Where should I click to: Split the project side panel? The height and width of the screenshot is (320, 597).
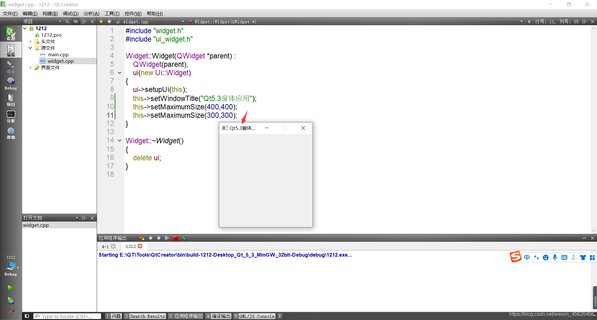click(x=84, y=21)
